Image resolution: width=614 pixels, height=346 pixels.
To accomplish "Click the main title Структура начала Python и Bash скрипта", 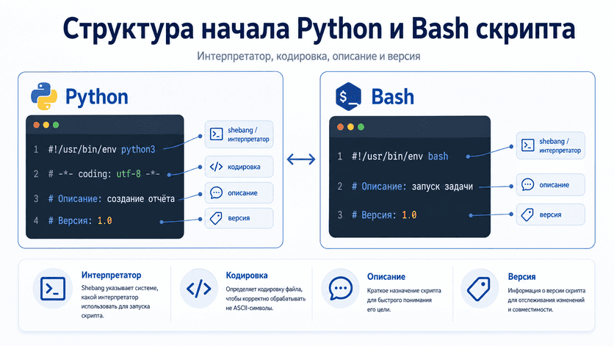I will coord(319,29).
